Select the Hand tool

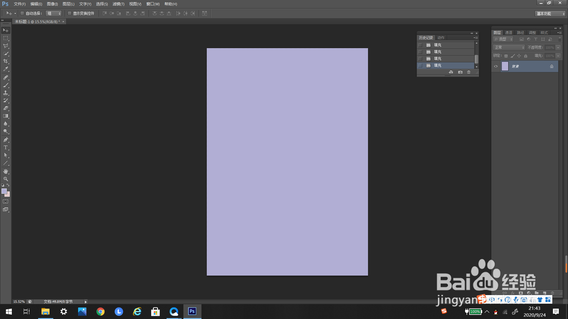coord(6,171)
